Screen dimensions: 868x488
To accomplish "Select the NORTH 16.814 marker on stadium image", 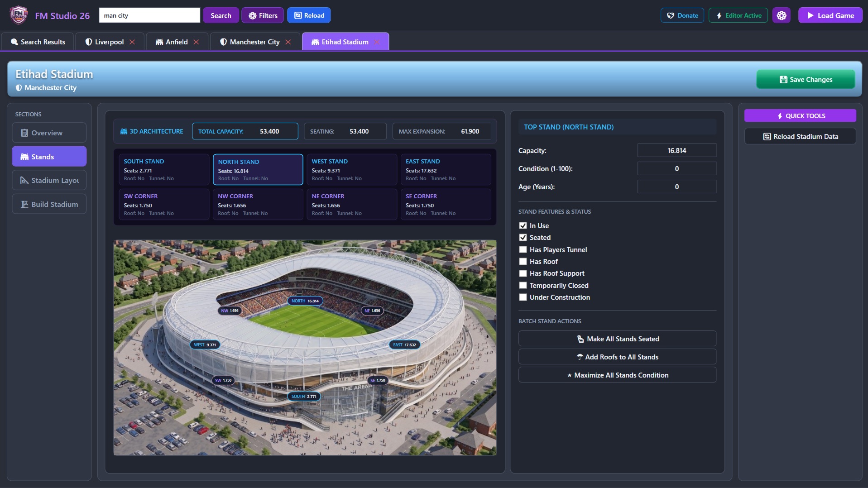I will [305, 301].
